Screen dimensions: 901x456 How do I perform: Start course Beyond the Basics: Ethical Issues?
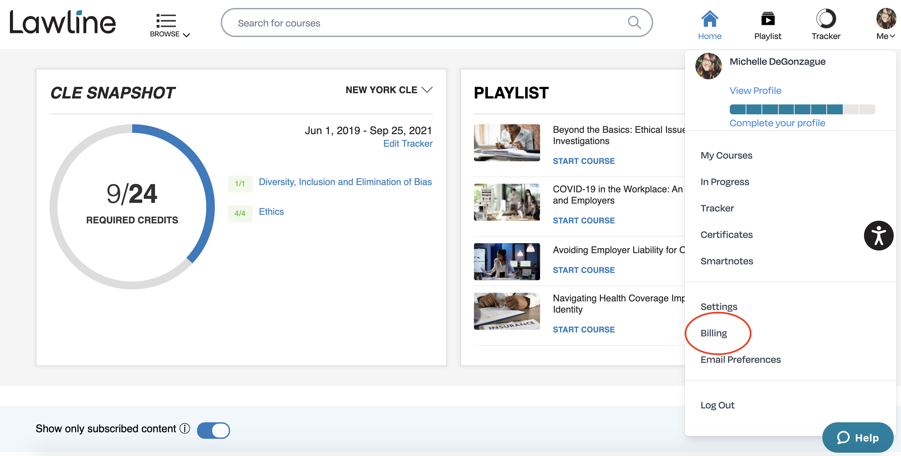click(583, 161)
